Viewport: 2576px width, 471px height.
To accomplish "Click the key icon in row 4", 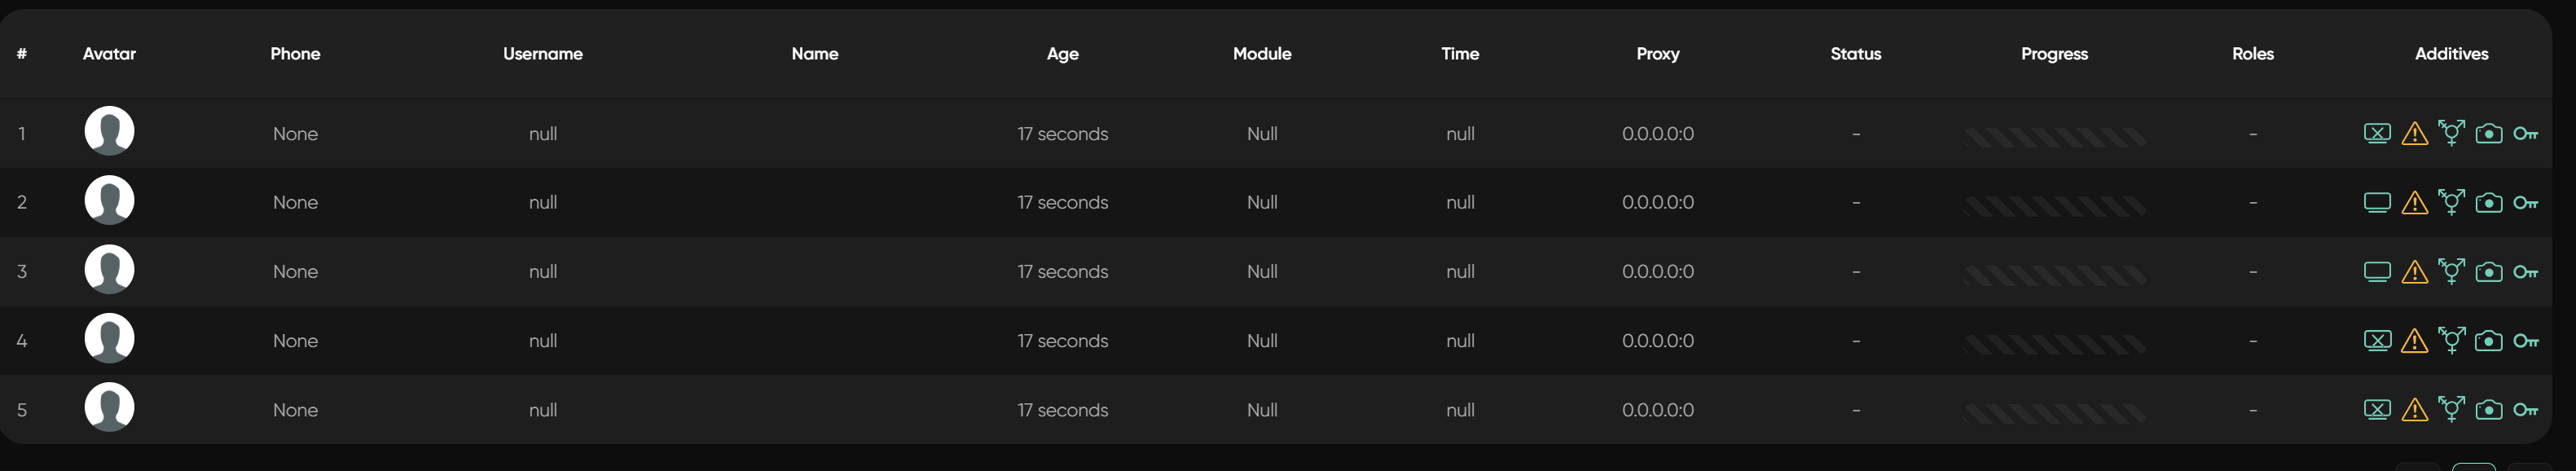I will pos(2525,341).
